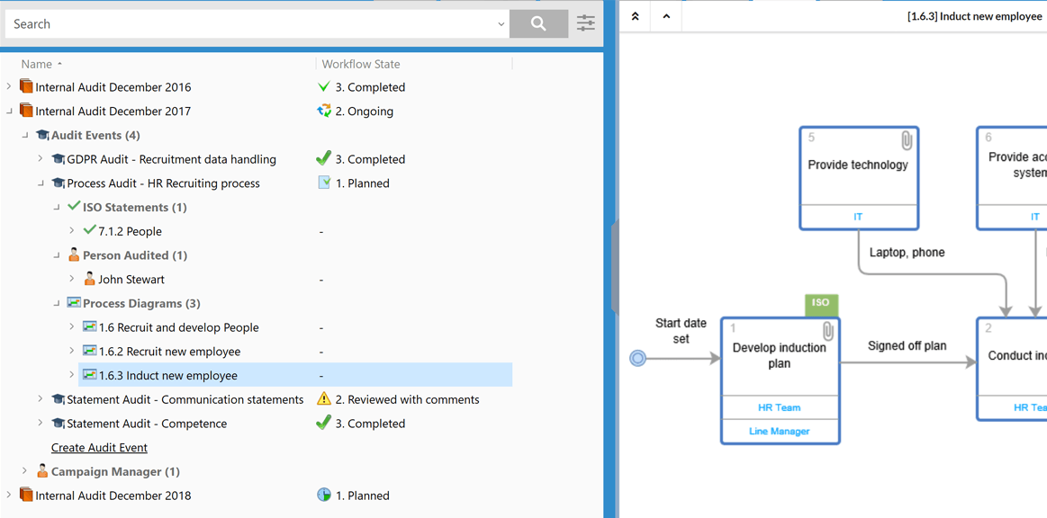Screen dimensions: 1047x518
Task: Click the Planned status icon for December 2018
Action: pyautogui.click(x=324, y=495)
